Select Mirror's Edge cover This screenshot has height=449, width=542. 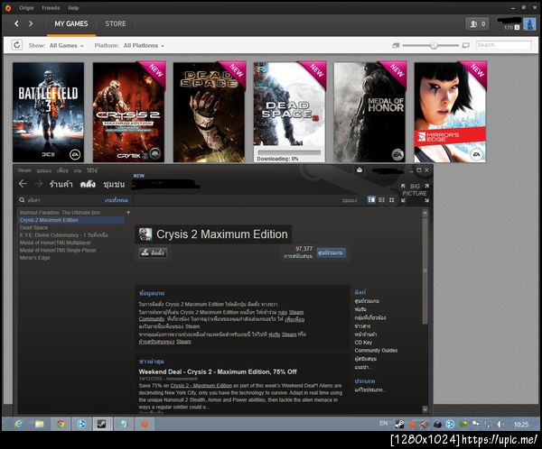(450, 112)
